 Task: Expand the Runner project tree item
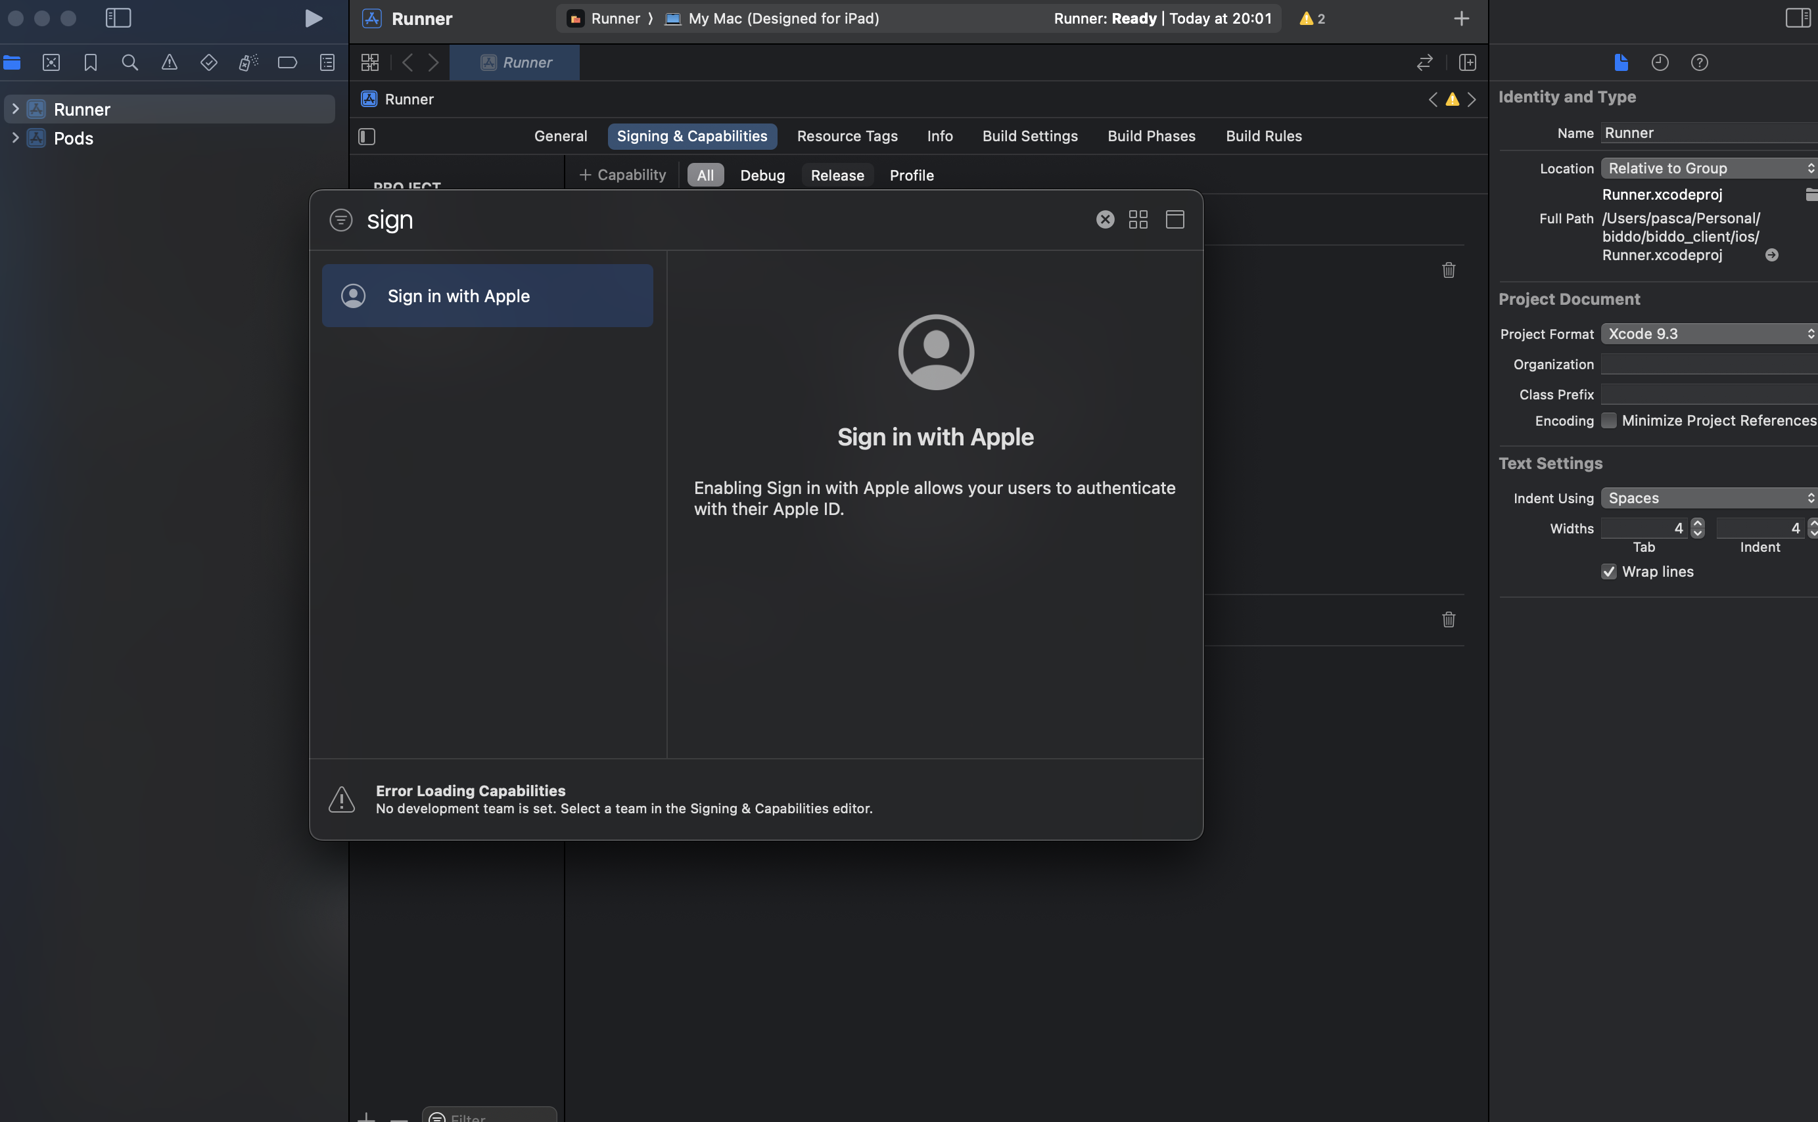click(x=15, y=109)
